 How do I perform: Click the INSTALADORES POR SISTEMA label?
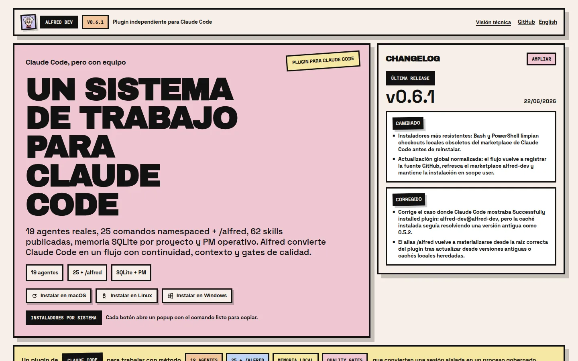click(64, 318)
